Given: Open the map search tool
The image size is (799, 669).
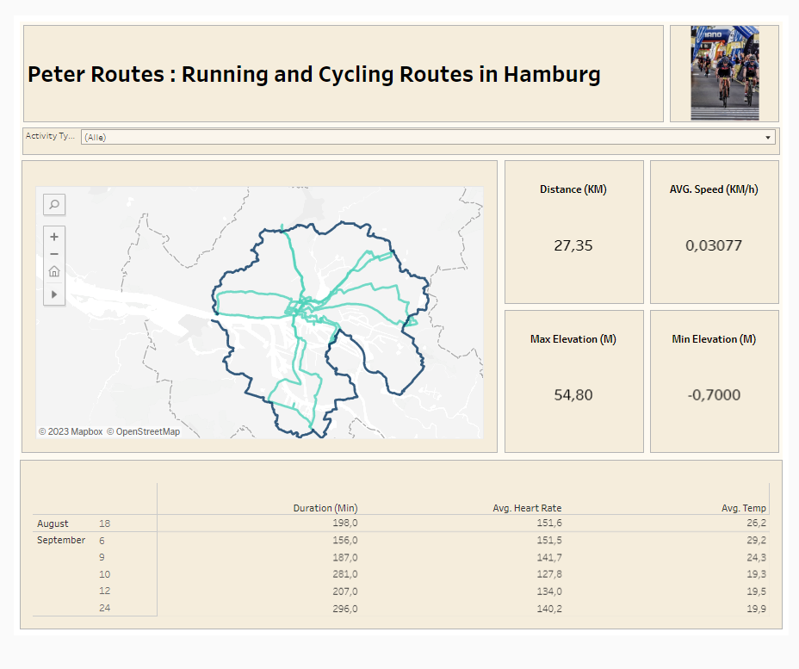Looking at the screenshot, I should (54, 204).
